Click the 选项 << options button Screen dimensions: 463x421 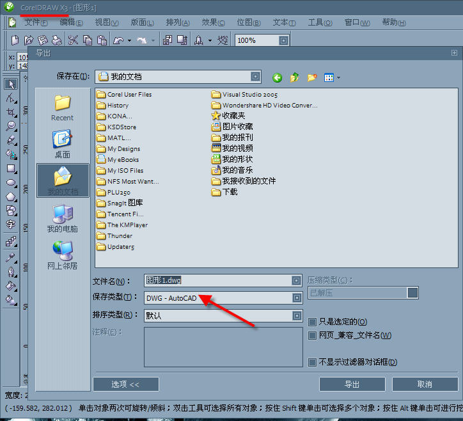(126, 384)
